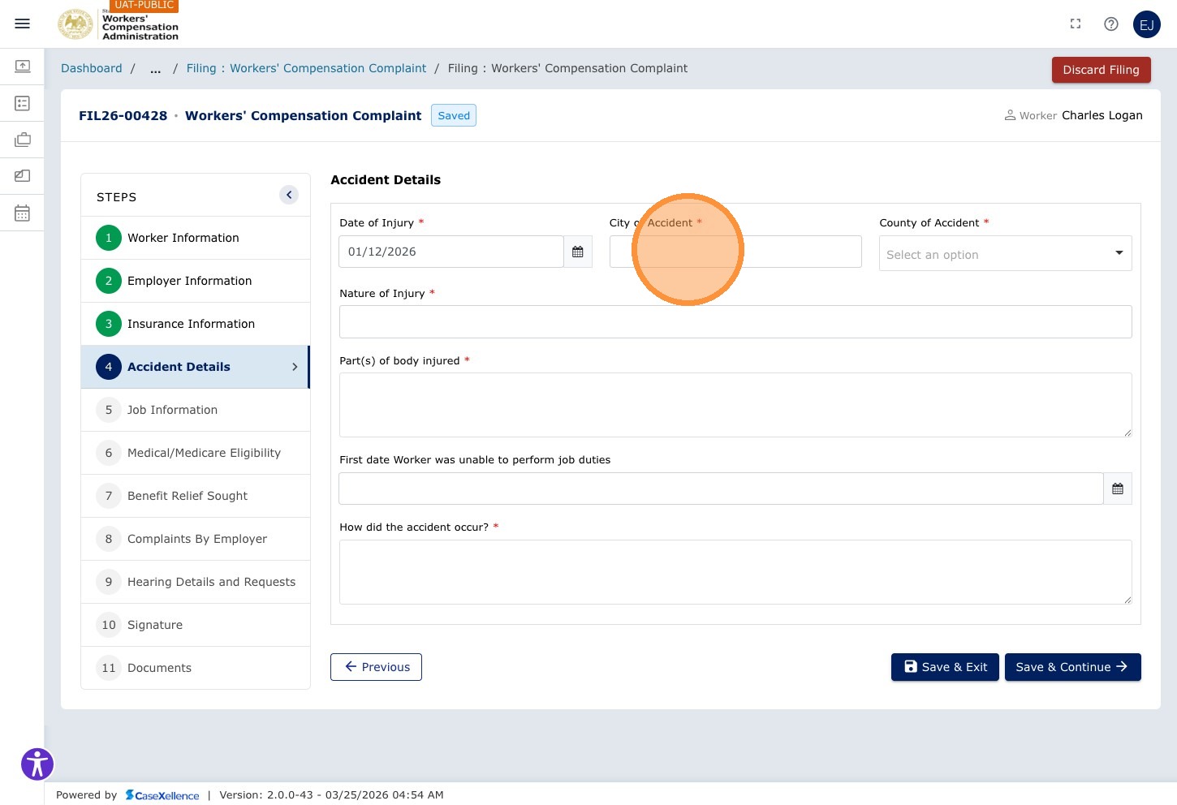1177x805 pixels.
Task: Open the checklist icon in left sidebar
Action: [x=23, y=103]
